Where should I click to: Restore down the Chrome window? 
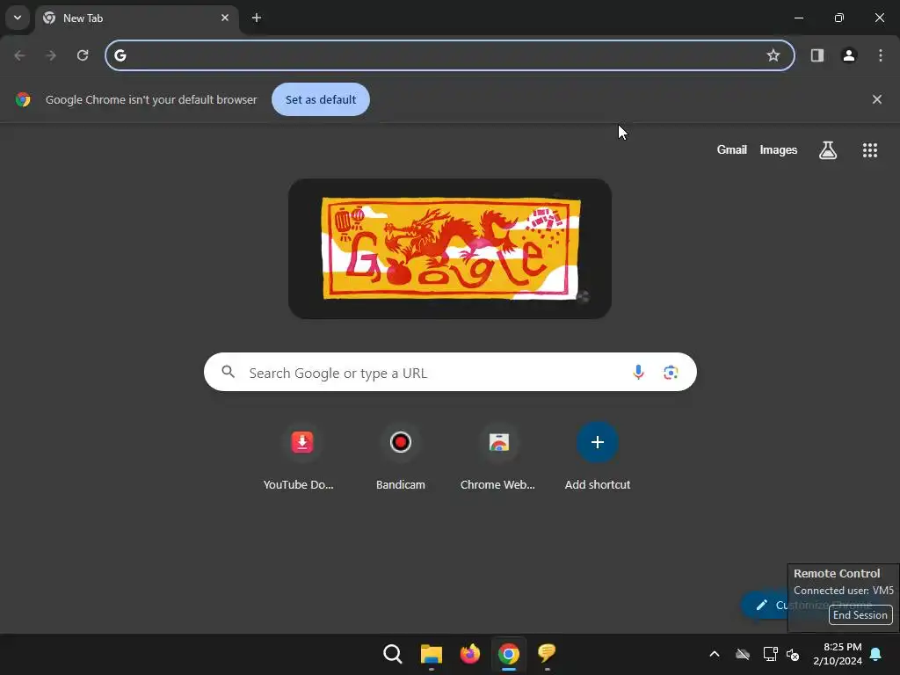pyautogui.click(x=839, y=18)
